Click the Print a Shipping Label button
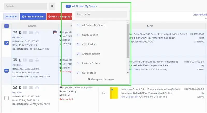The image size is (207, 113). coord(60,17)
